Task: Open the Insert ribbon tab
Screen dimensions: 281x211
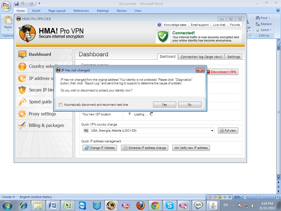Action: pos(36,11)
